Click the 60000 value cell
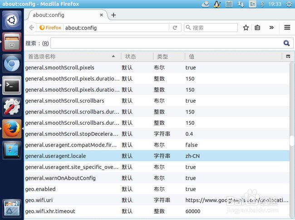This screenshot has height=220, width=295. click(x=193, y=211)
